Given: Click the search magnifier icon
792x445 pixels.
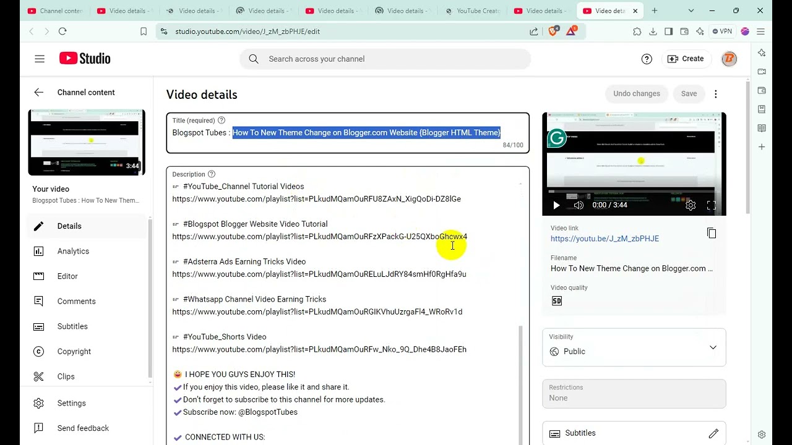Looking at the screenshot, I should pyautogui.click(x=254, y=59).
